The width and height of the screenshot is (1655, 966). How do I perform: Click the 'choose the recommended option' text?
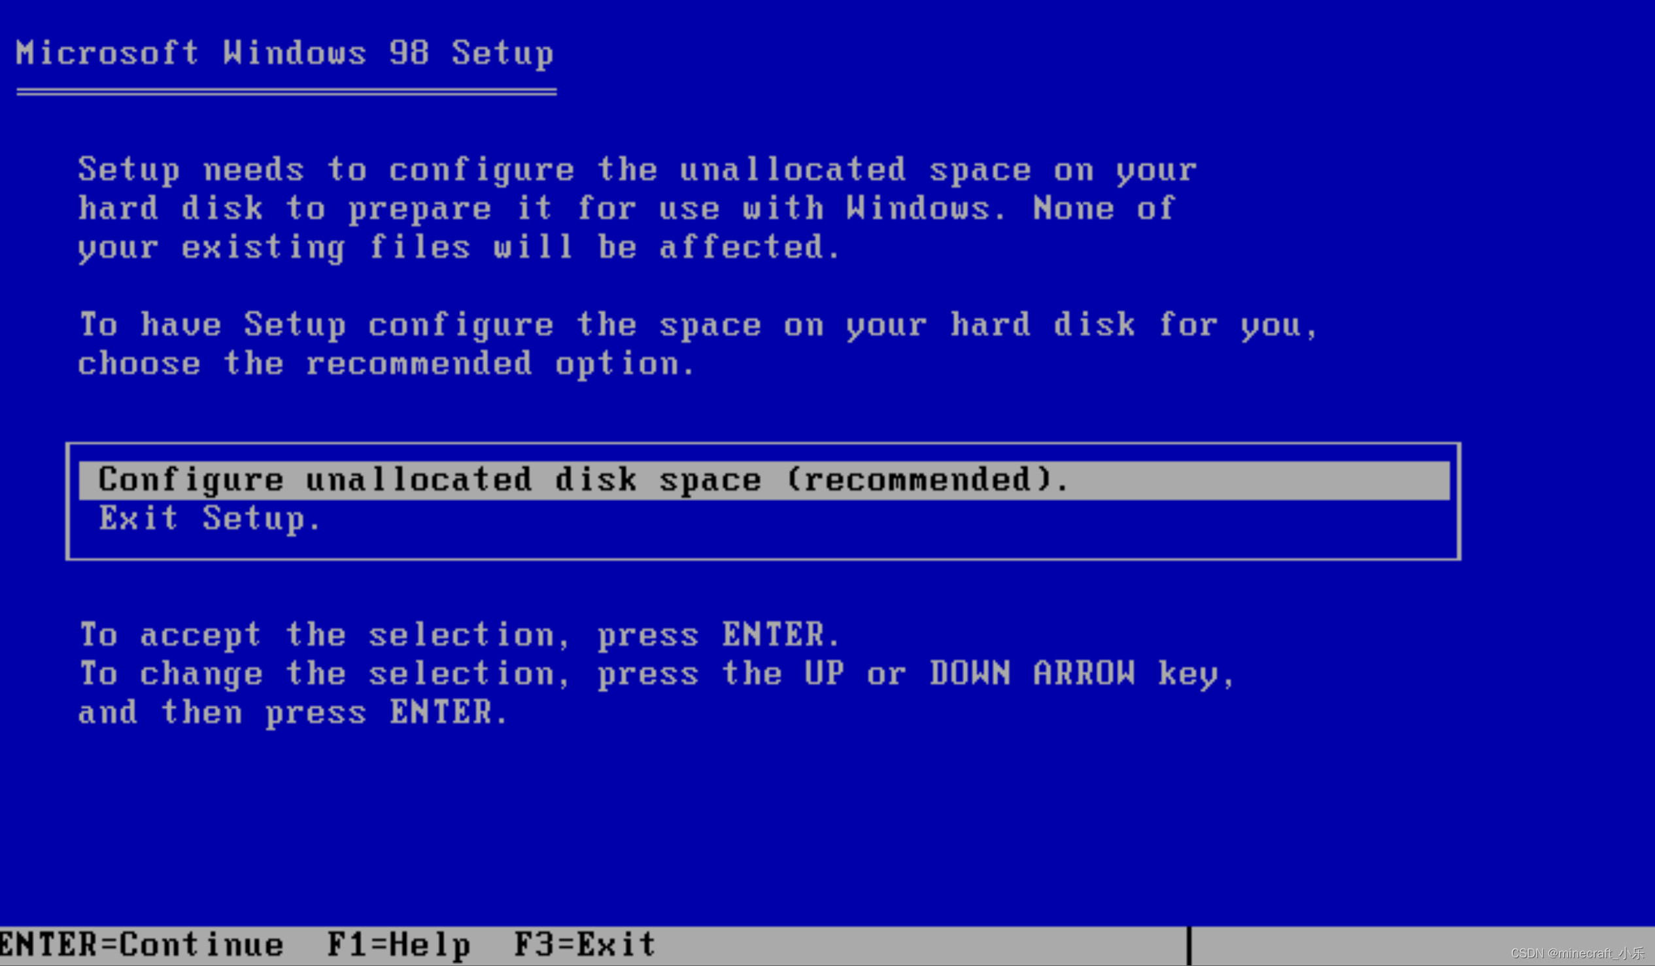[386, 364]
